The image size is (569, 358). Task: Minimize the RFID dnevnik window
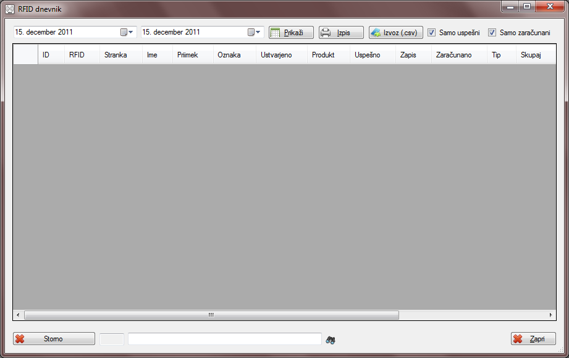point(510,6)
